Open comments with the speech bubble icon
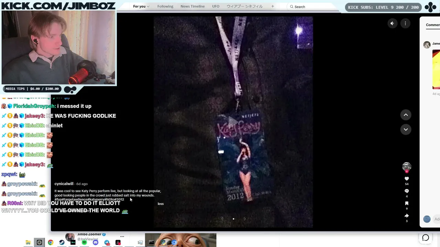The image size is (440, 247). 407,191
